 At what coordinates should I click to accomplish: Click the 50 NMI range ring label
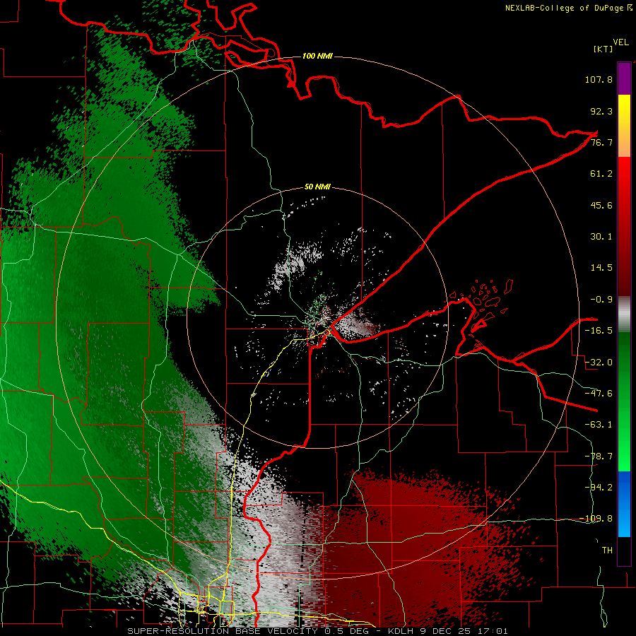317,187
